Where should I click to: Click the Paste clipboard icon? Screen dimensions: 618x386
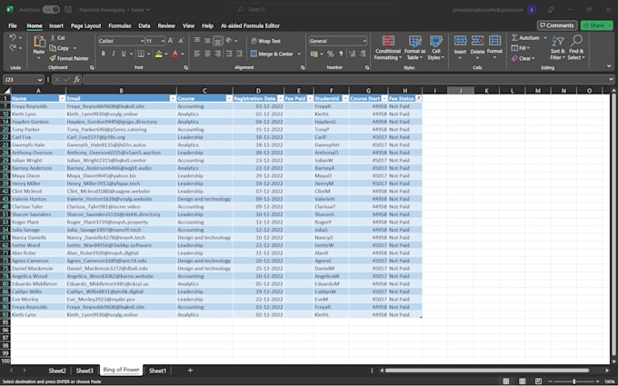tap(39, 42)
